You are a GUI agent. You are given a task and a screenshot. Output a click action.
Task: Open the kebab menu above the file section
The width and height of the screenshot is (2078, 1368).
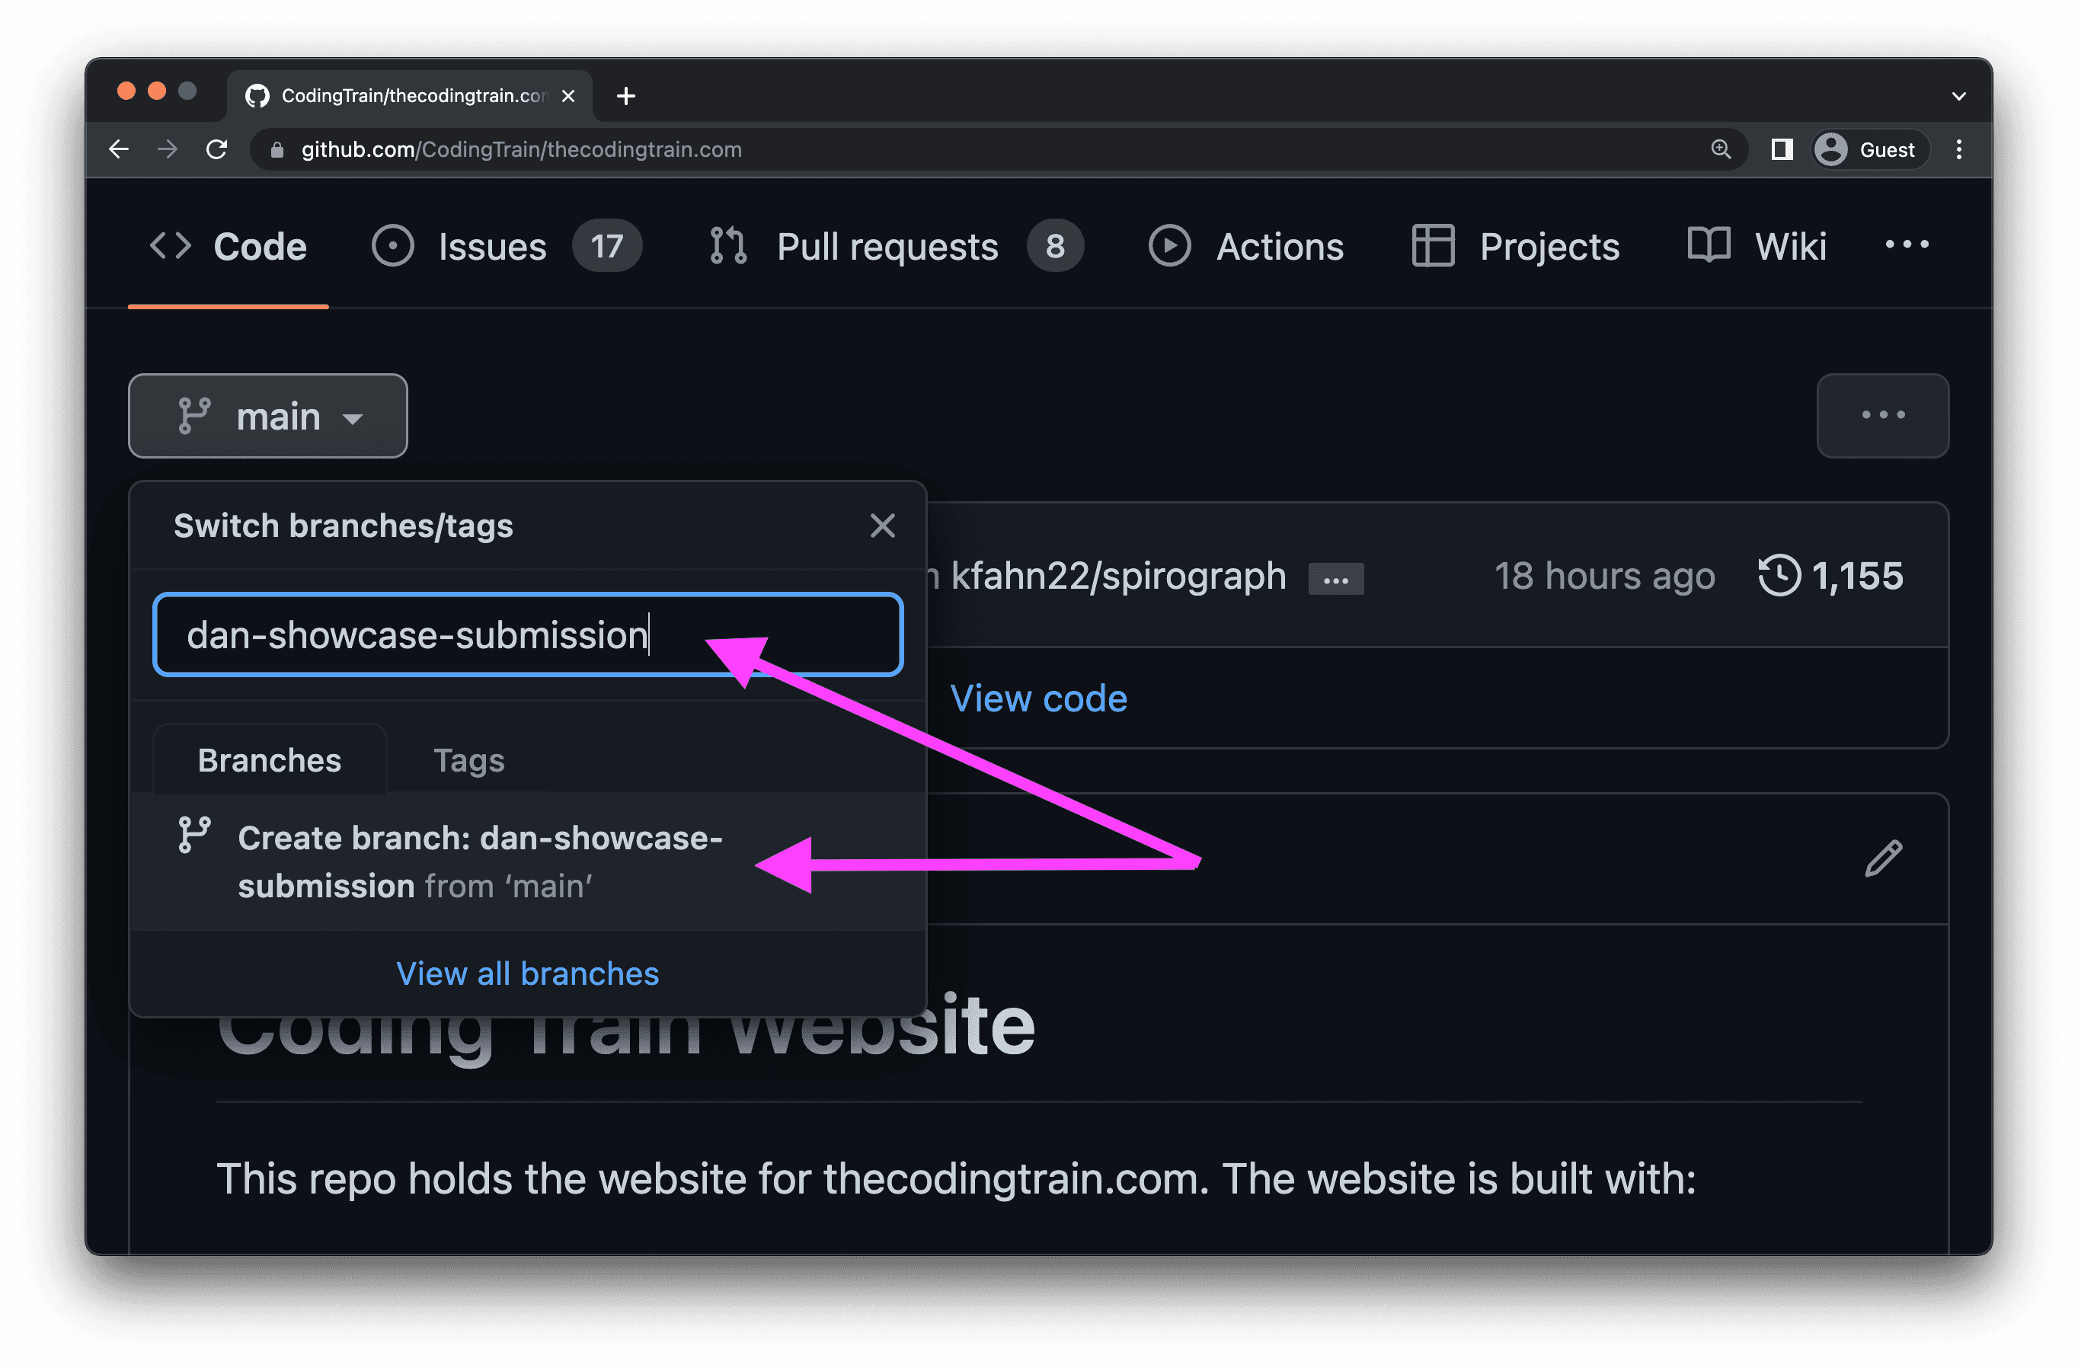pyautogui.click(x=1883, y=416)
